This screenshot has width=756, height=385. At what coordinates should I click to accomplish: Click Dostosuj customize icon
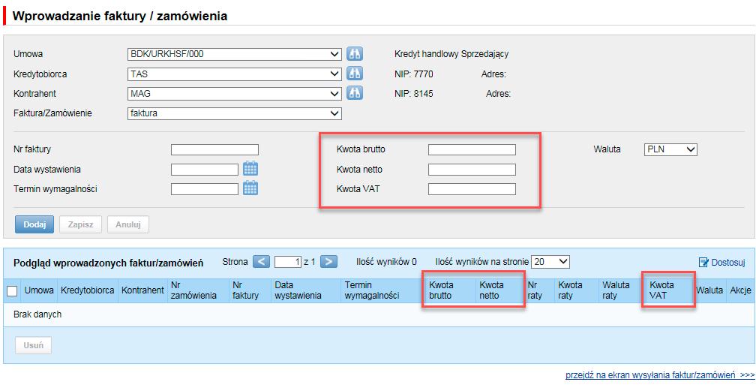[703, 263]
